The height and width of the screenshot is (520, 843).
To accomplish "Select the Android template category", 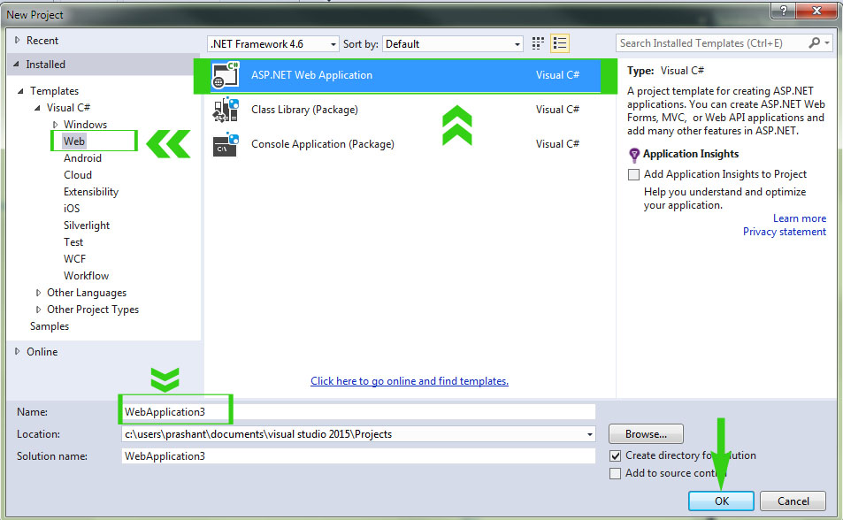I will click(x=82, y=158).
